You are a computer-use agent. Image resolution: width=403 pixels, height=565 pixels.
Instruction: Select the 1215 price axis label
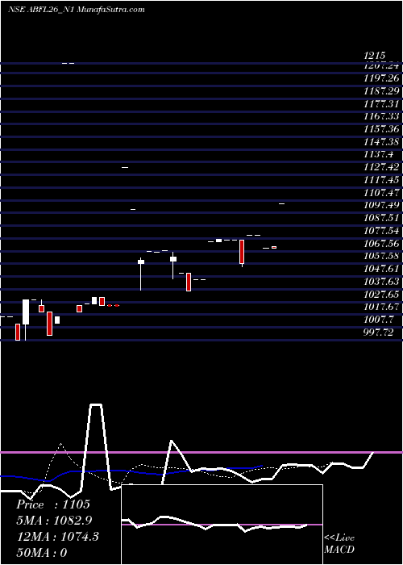[x=375, y=56]
